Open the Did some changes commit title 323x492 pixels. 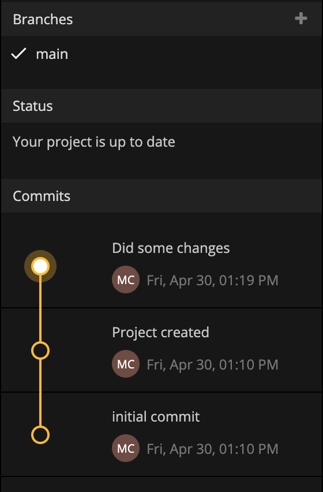coord(171,248)
